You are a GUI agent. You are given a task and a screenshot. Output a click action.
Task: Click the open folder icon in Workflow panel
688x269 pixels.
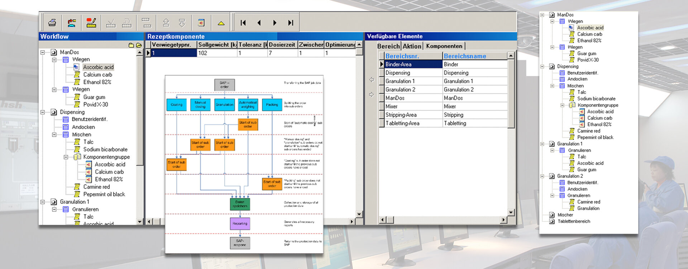coord(139,45)
